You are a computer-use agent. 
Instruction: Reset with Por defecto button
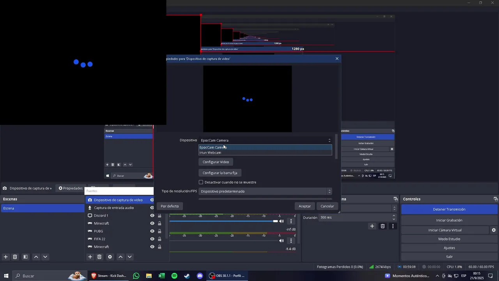tap(170, 206)
